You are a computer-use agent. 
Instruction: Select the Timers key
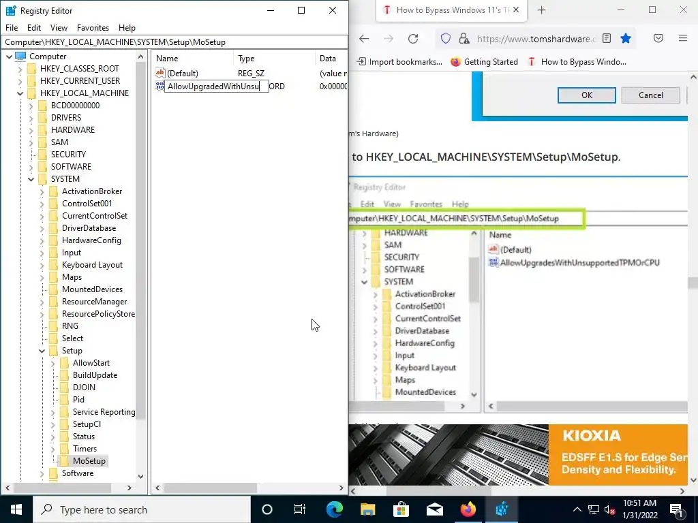tap(85, 449)
